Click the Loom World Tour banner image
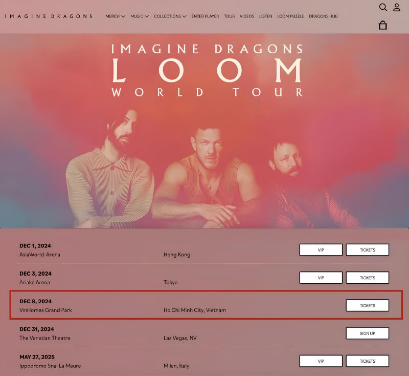409x376 pixels. (204, 131)
